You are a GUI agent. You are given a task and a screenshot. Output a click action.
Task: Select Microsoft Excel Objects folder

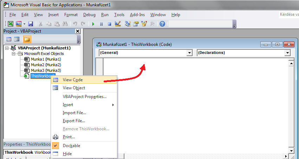point(44,54)
